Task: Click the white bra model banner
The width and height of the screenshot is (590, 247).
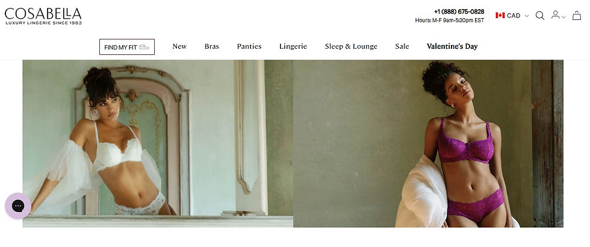Action: coord(158,143)
